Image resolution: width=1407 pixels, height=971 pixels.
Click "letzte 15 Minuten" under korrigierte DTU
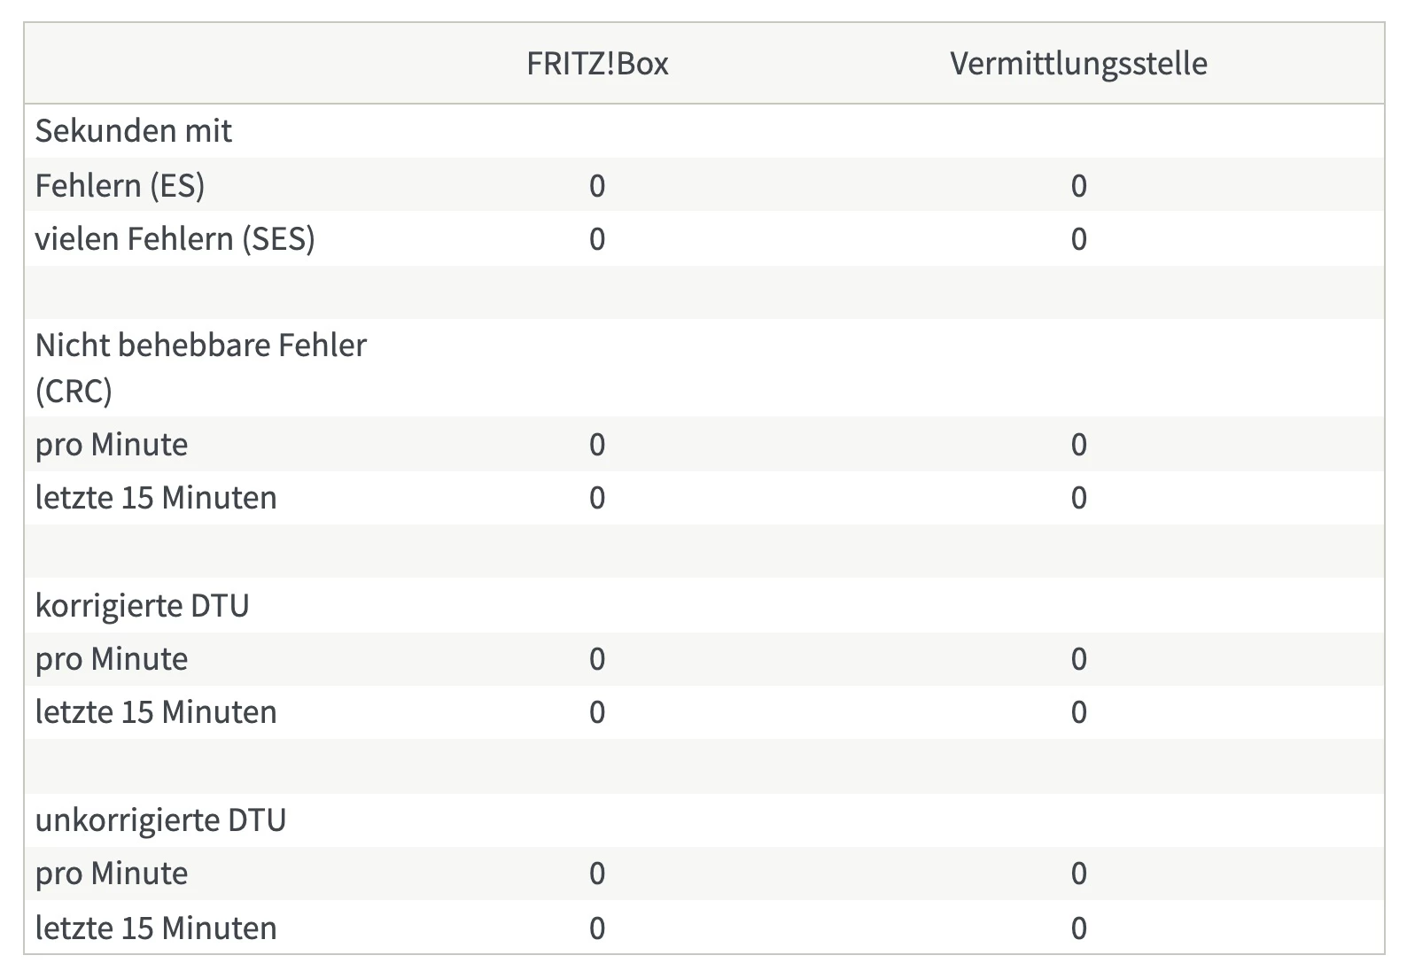coord(156,712)
